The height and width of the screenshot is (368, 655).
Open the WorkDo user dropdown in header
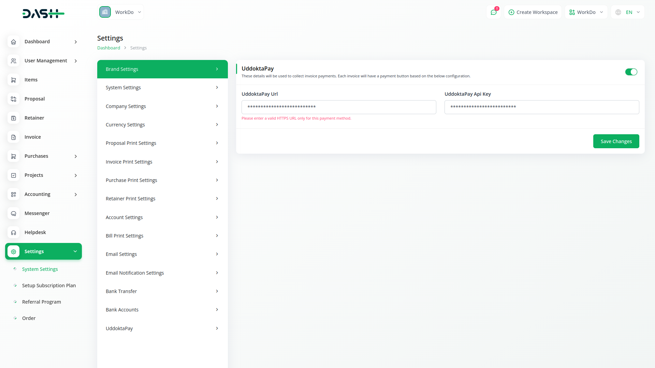[x=586, y=12]
